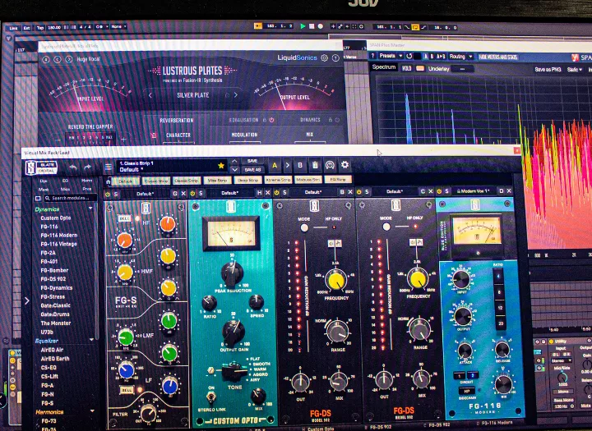Collapse the Dynamics module category
The width and height of the screenshot is (592, 431).
(x=90, y=209)
